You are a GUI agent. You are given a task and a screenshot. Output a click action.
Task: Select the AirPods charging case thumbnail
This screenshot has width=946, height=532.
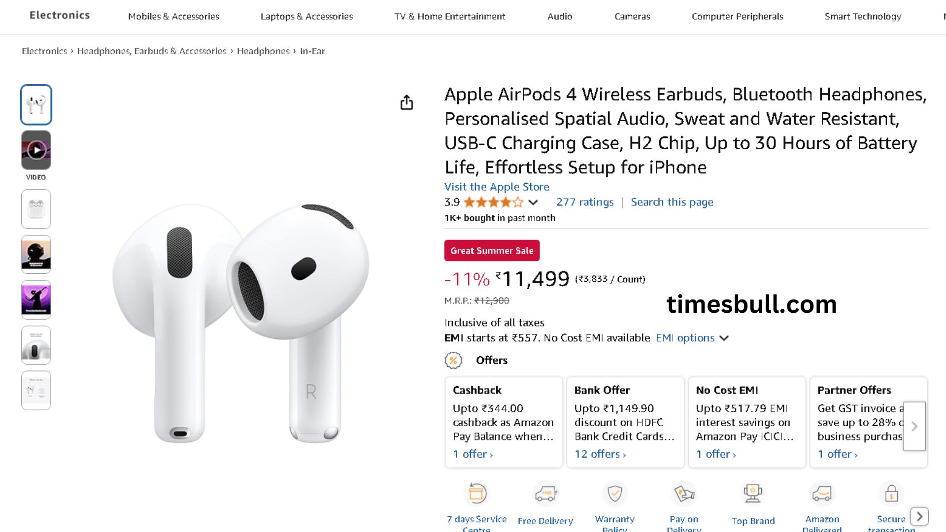(x=36, y=209)
